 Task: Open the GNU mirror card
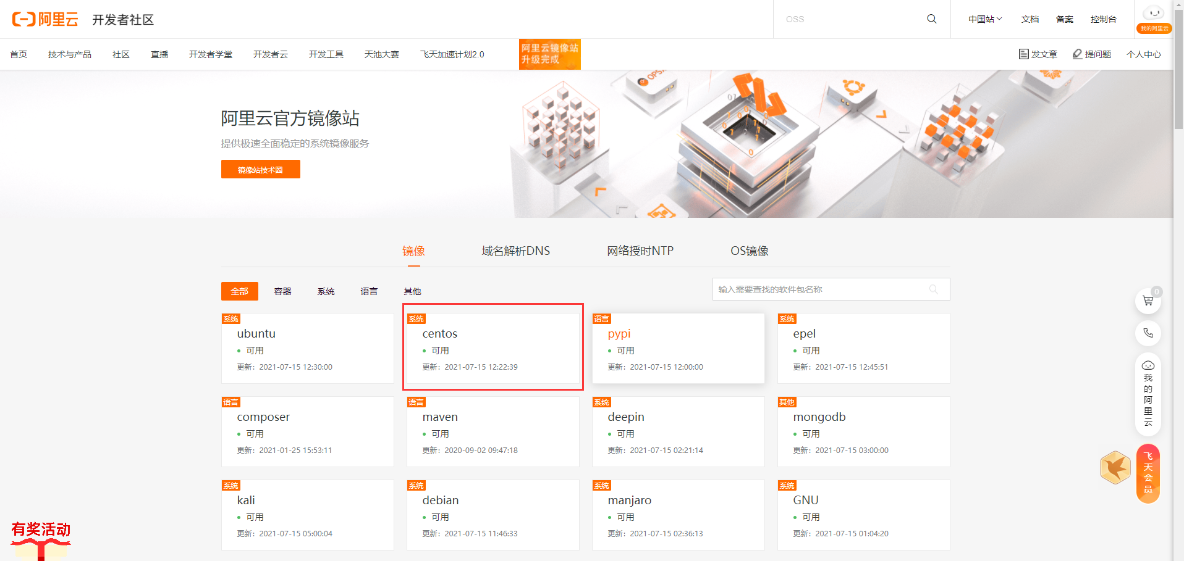pyautogui.click(x=864, y=515)
